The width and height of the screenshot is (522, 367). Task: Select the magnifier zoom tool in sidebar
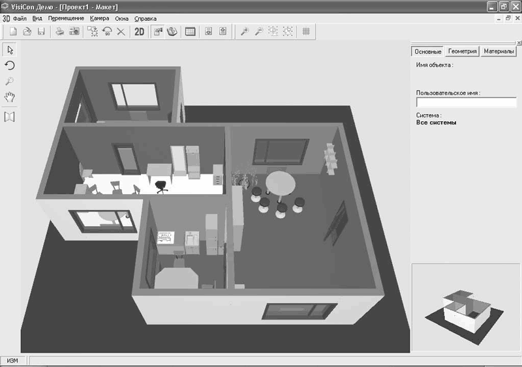coord(10,81)
